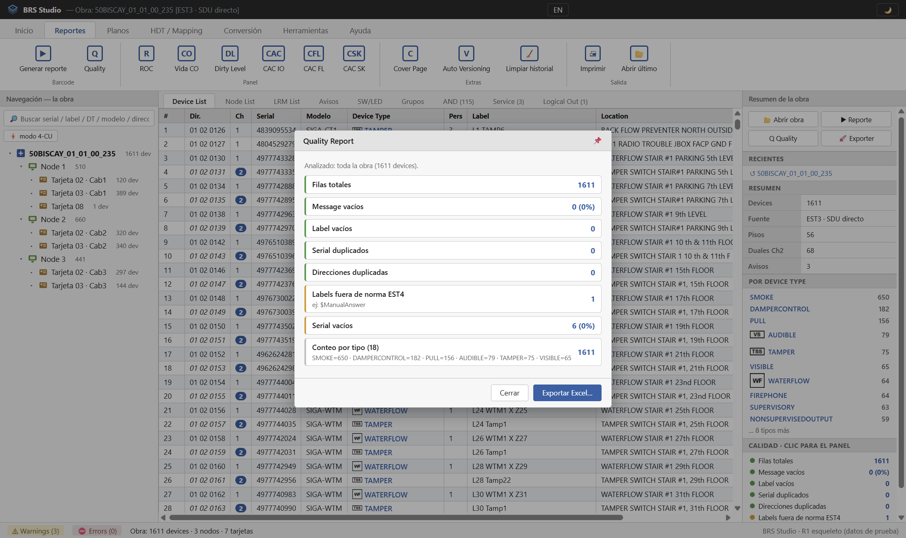Click the Exportar Excel... button

pos(567,393)
